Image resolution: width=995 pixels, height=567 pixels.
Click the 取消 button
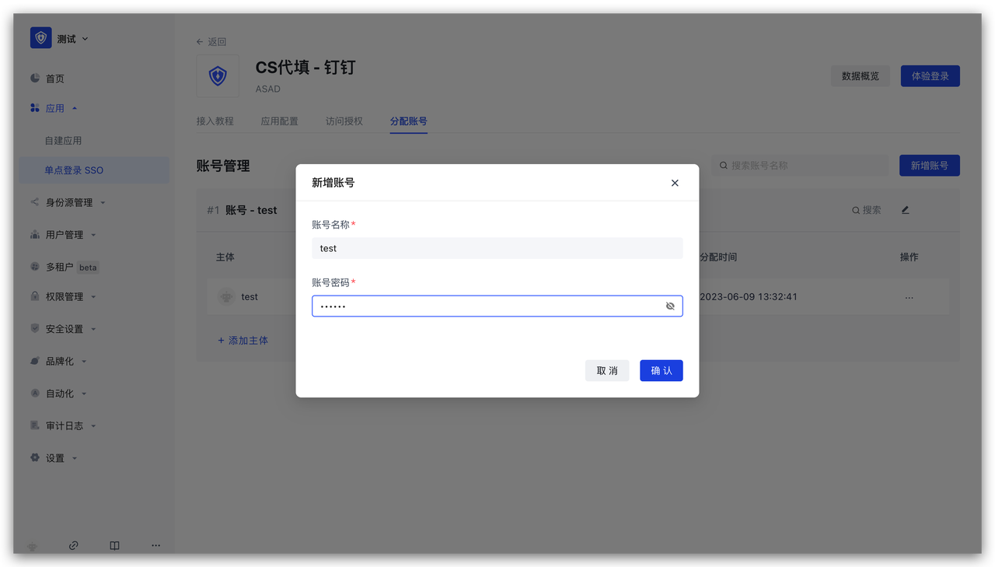(606, 371)
